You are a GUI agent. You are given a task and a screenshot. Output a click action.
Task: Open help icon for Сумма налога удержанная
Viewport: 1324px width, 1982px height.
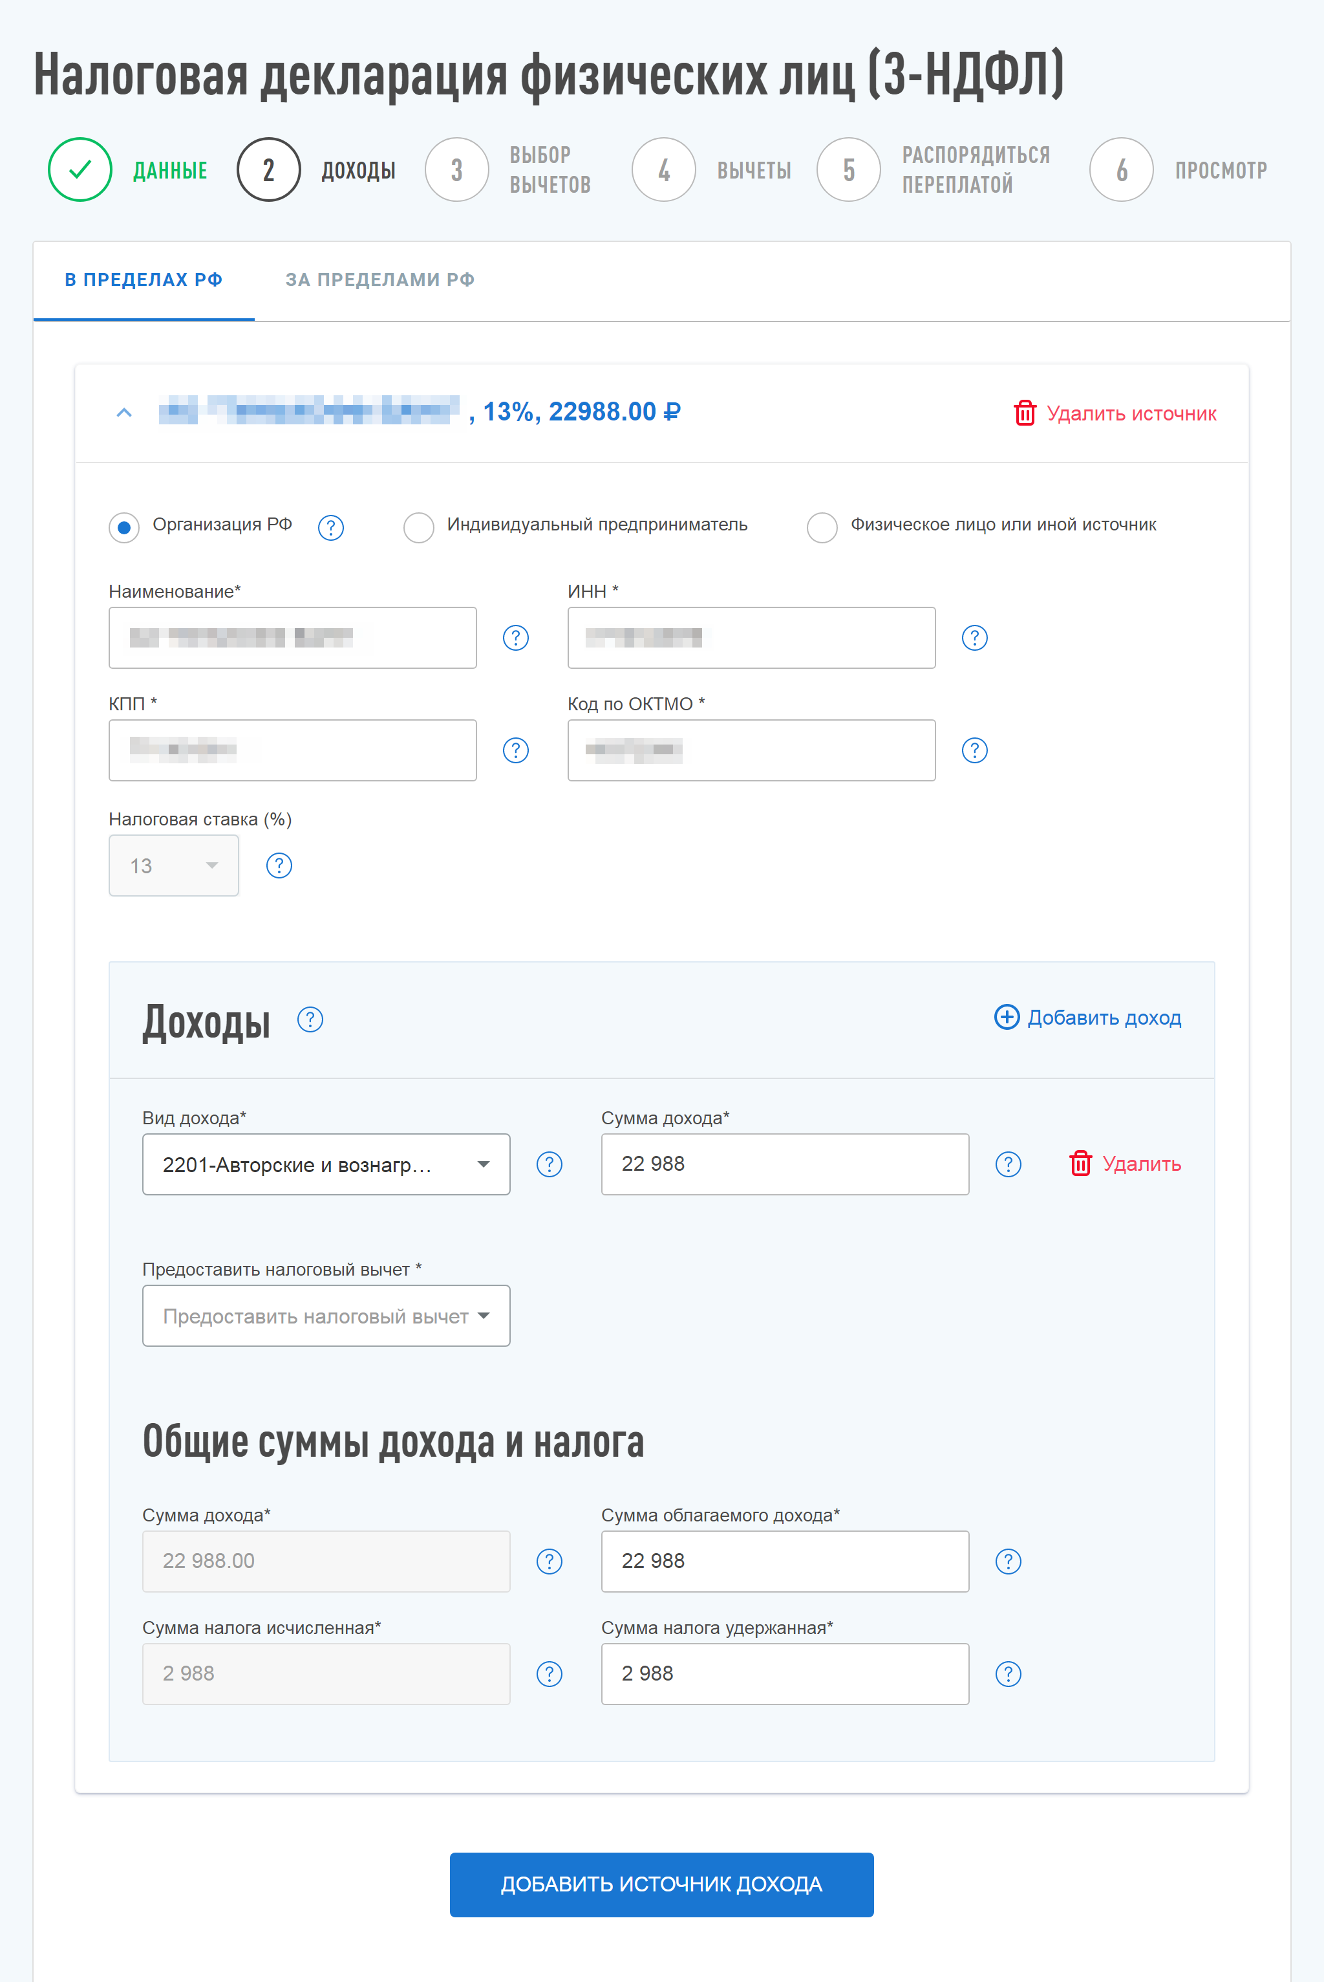tap(1009, 1673)
